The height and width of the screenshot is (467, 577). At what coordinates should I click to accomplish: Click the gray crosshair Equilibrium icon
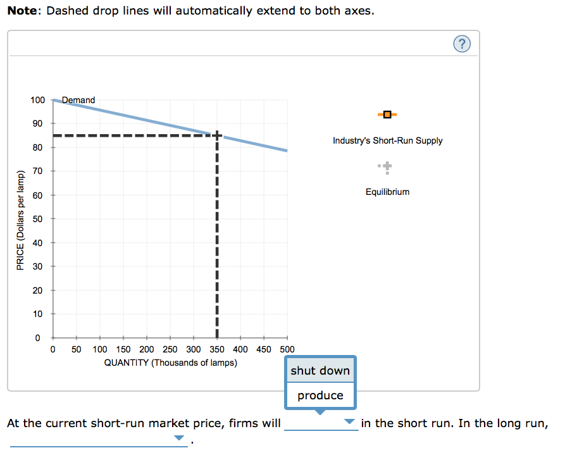[x=387, y=167]
